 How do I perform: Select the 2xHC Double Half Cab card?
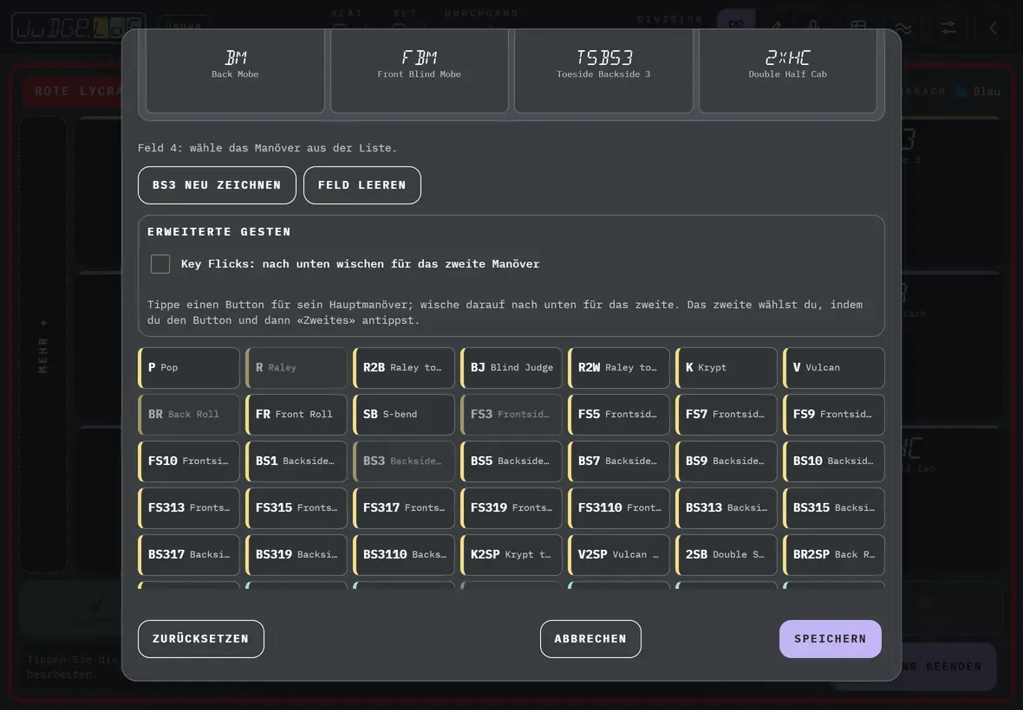click(x=788, y=70)
